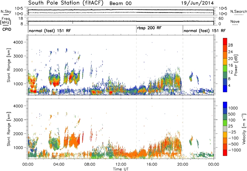The height and width of the screenshot is (171, 247).
Task: Click the '12:00' time tick label
Action: [x=121, y=165]
